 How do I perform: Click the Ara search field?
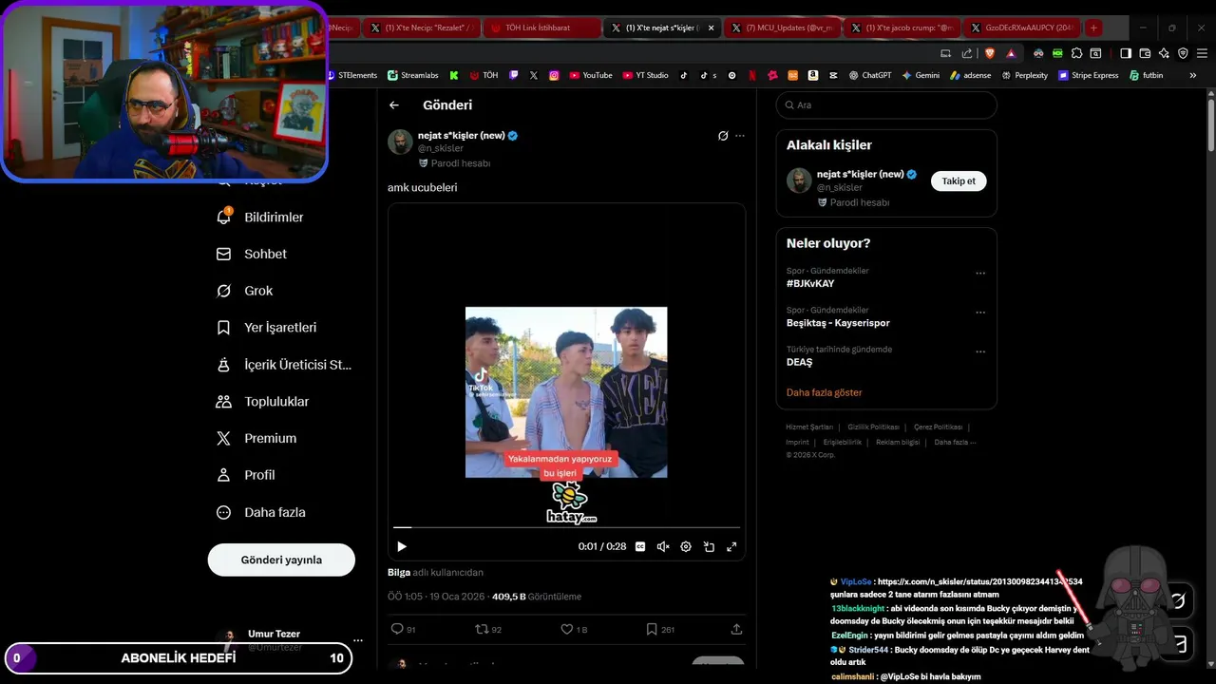click(886, 105)
